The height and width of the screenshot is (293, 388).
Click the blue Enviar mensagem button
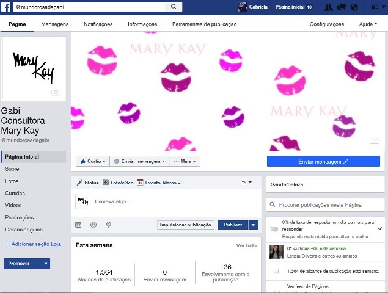[x=323, y=161]
